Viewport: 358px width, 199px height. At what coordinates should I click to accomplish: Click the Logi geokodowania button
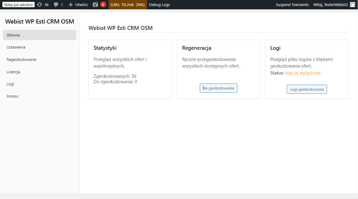(x=307, y=89)
